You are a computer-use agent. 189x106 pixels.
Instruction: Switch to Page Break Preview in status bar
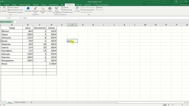coord(172,105)
